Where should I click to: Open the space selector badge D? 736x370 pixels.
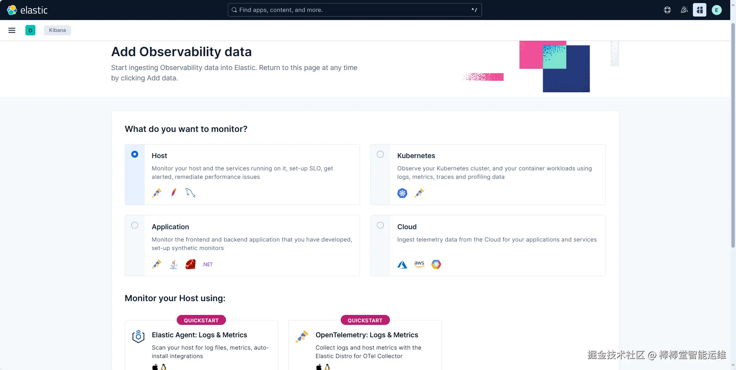pos(30,30)
